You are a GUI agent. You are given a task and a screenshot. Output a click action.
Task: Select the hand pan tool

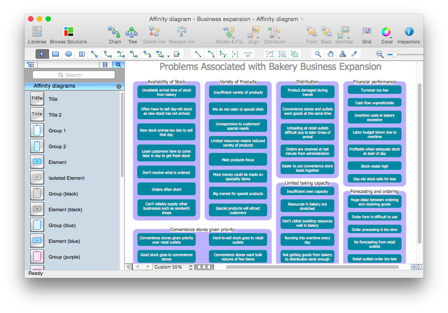click(330, 54)
